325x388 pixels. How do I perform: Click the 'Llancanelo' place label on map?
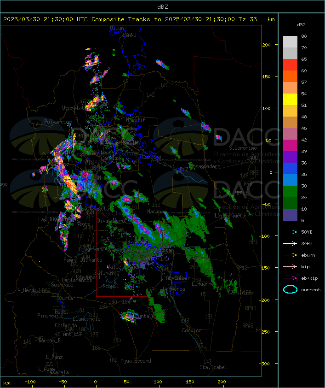pyautogui.click(x=86, y=319)
